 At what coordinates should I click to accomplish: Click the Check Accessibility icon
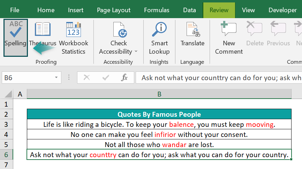(120, 30)
